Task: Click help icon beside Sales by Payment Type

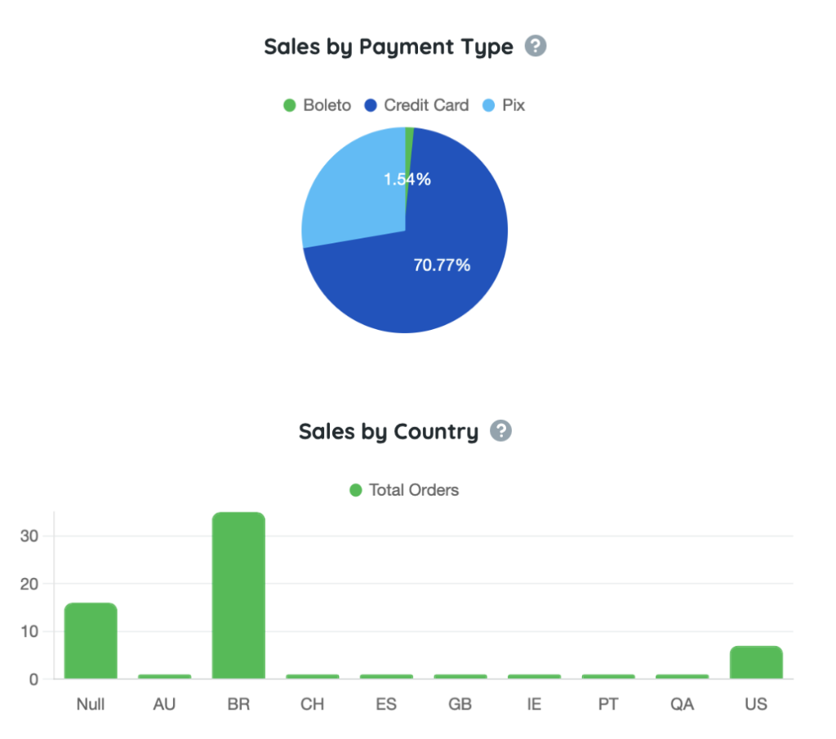Action: (536, 47)
